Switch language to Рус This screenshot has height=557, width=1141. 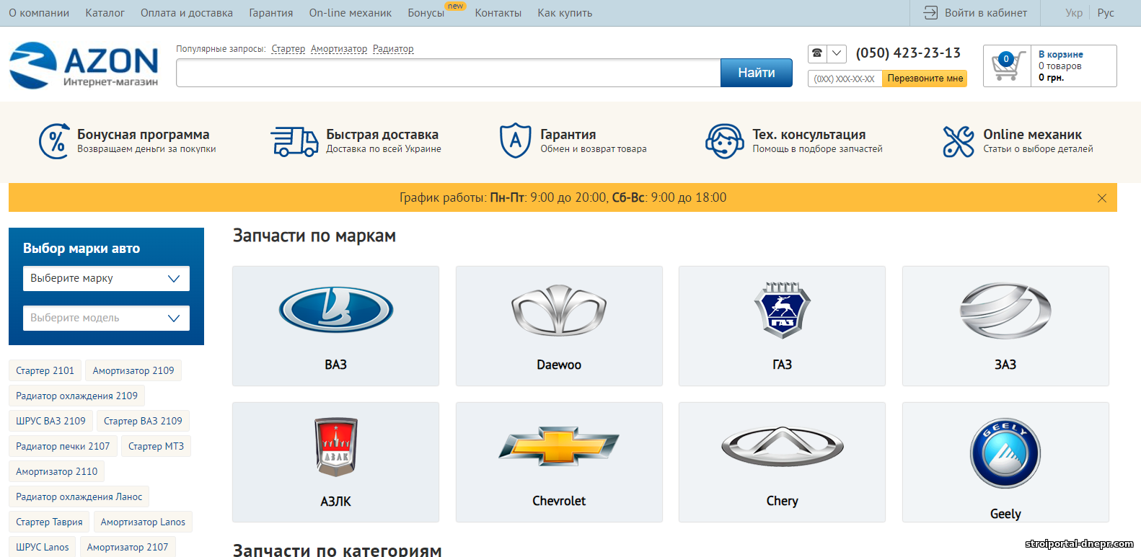(x=1106, y=13)
